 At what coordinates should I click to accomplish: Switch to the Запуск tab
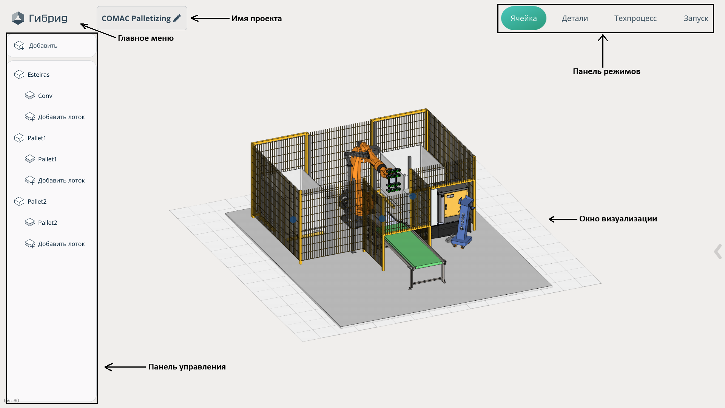point(696,18)
